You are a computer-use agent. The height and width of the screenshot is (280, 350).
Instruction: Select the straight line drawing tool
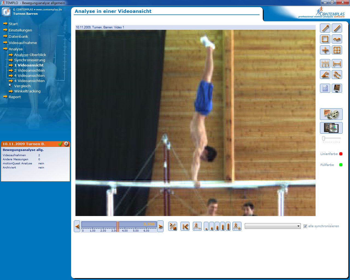tap(337, 28)
